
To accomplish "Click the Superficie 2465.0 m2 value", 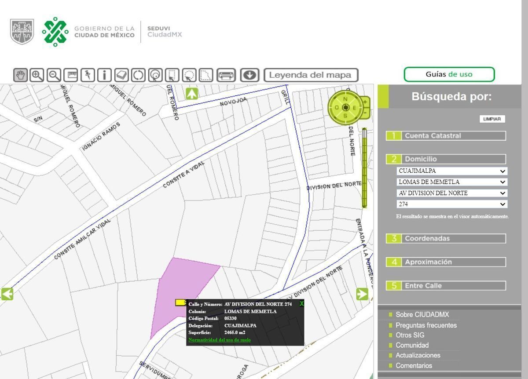I will coord(235,333).
